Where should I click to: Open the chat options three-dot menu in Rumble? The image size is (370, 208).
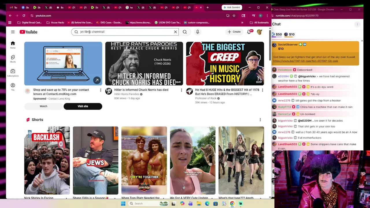[357, 24]
